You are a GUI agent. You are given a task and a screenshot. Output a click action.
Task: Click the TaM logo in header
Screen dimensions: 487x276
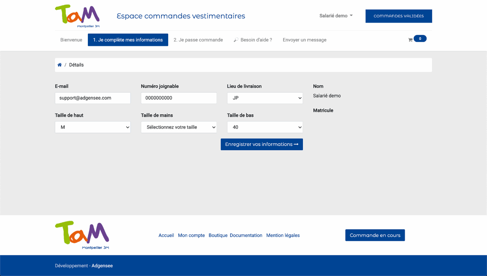(77, 16)
